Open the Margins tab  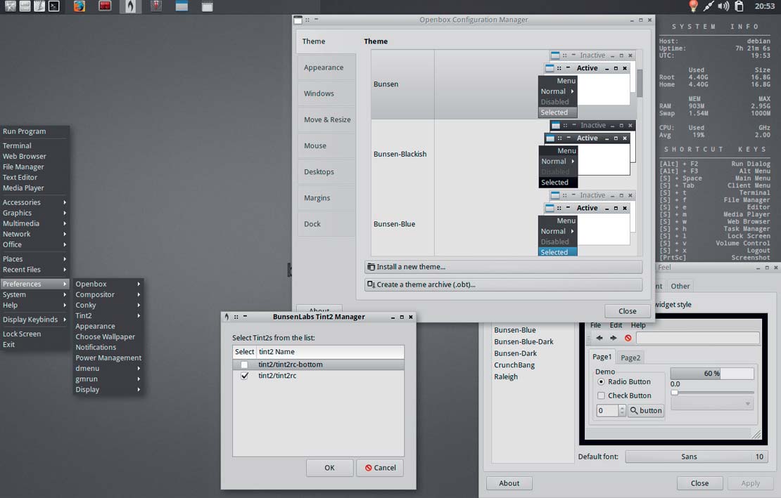326,198
